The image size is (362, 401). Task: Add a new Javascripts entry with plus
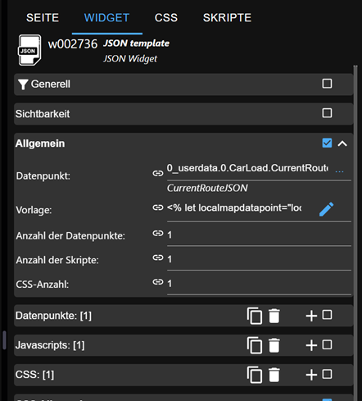[x=311, y=345]
